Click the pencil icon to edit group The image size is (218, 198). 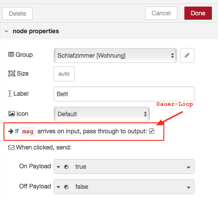coord(187,56)
